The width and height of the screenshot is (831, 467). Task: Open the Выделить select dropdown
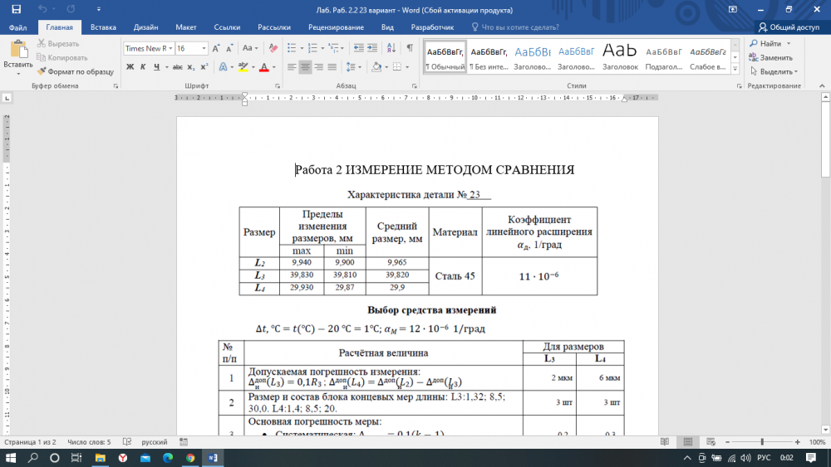(x=774, y=71)
